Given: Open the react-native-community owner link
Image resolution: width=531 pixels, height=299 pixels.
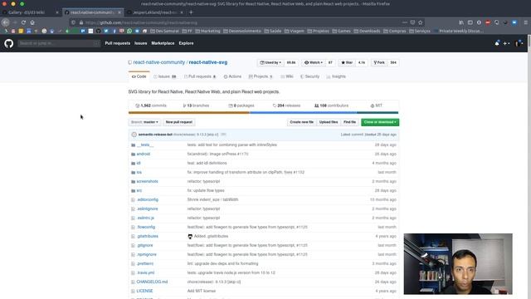Looking at the screenshot, I should click(x=158, y=62).
